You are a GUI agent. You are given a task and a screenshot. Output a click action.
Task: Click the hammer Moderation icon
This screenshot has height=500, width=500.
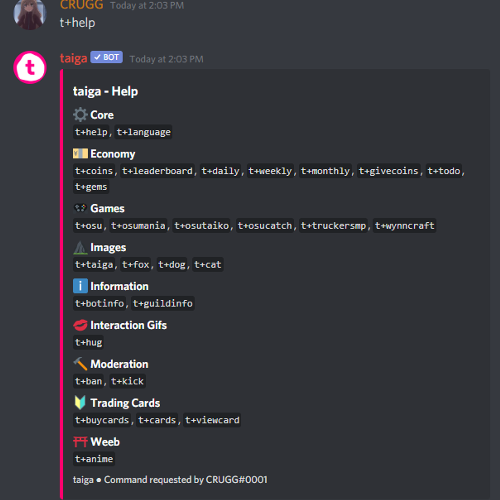pos(80,364)
